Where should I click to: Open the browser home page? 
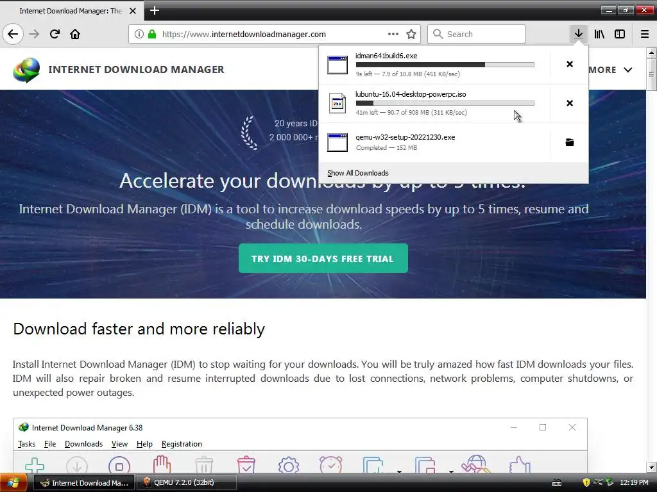[x=75, y=34]
